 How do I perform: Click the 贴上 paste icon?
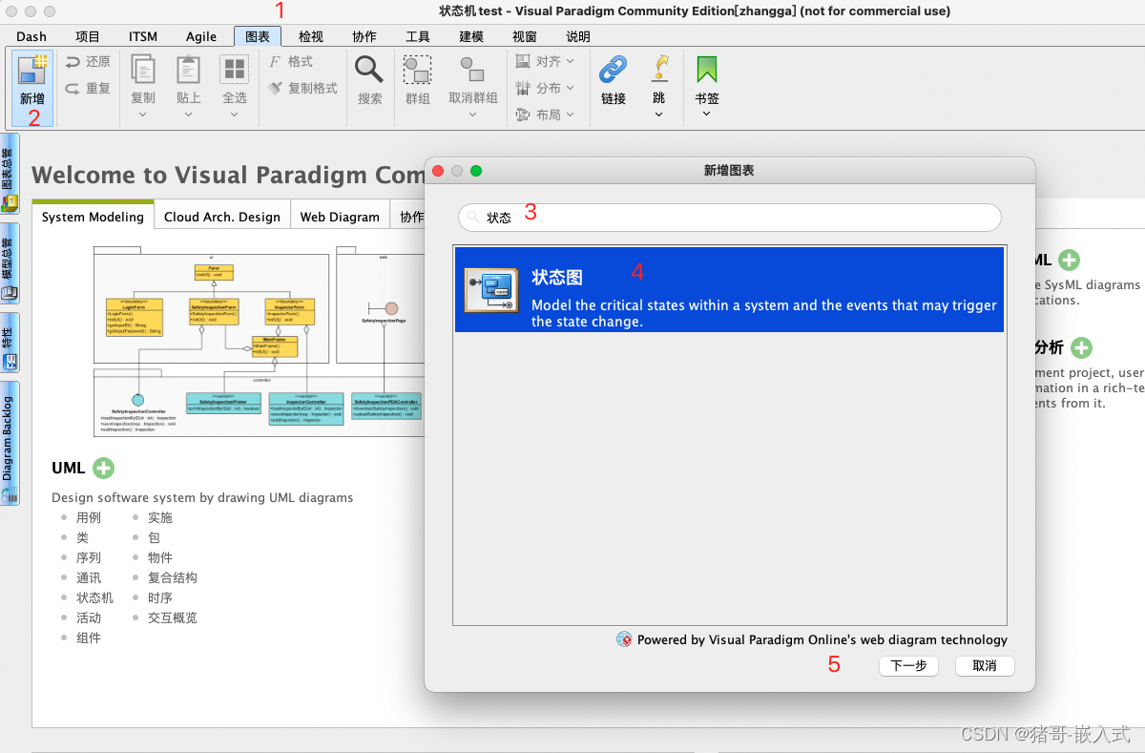tap(188, 71)
